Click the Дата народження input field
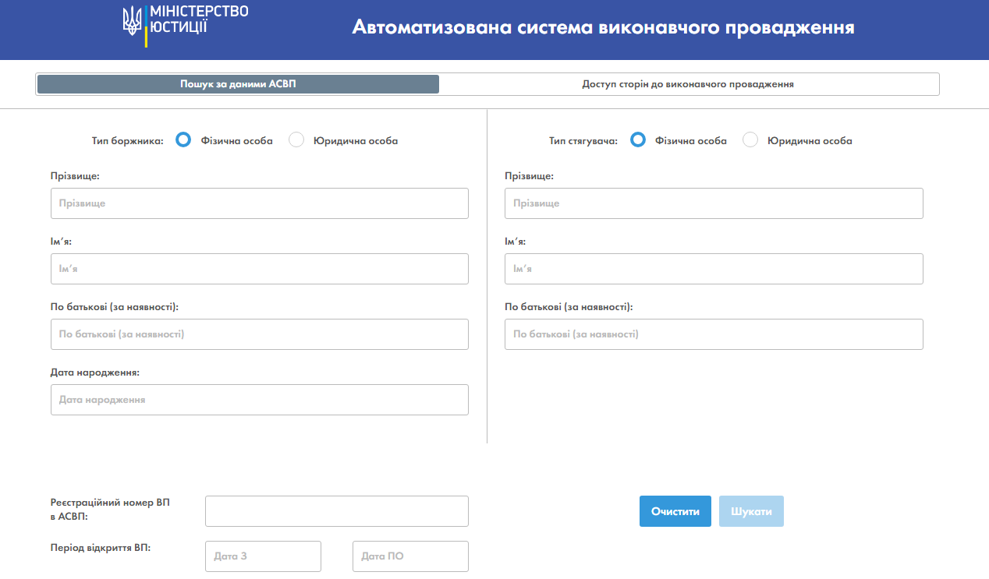The width and height of the screenshot is (989, 579). coord(259,400)
